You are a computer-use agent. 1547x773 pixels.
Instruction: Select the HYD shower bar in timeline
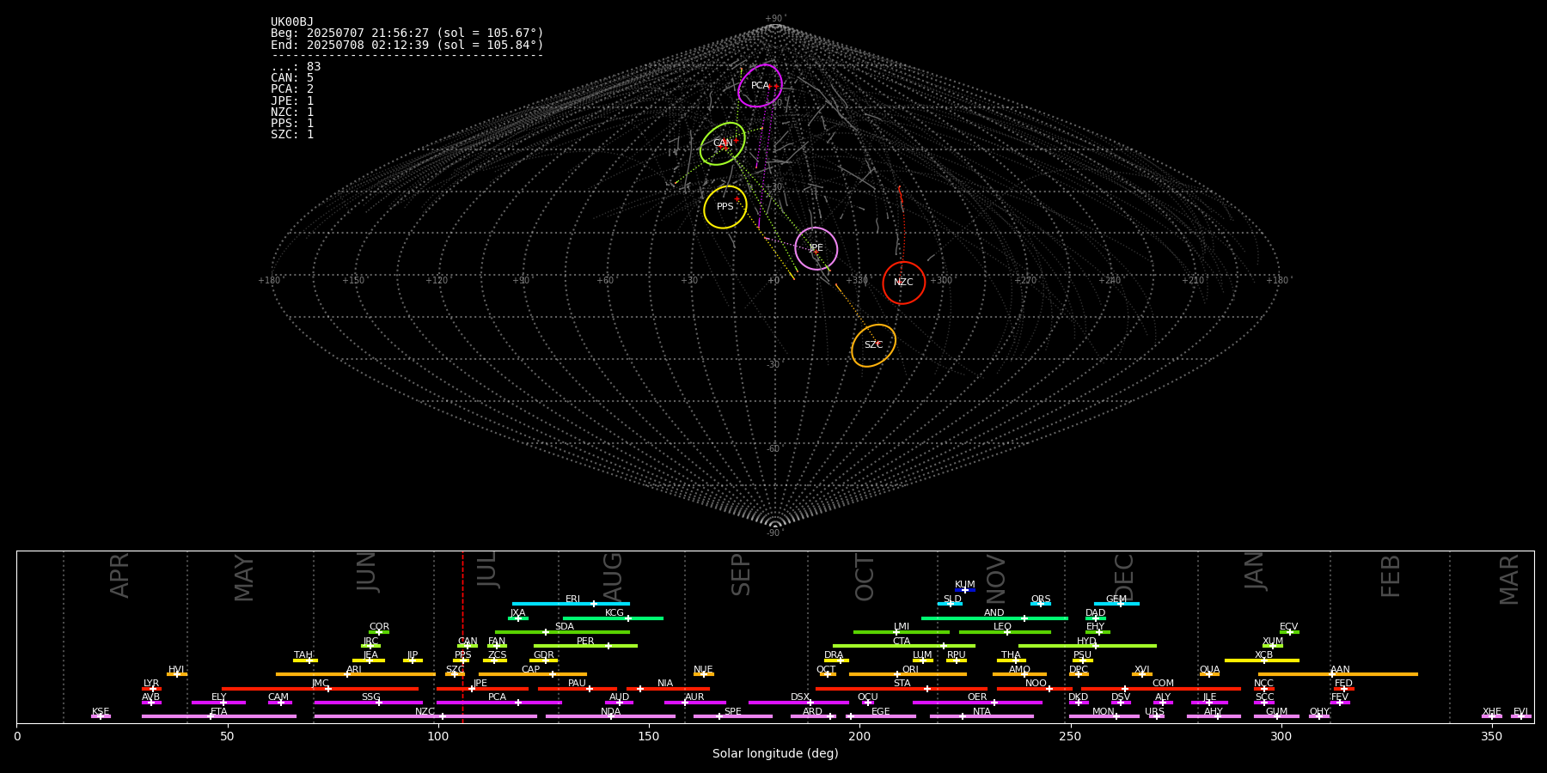click(x=1087, y=646)
